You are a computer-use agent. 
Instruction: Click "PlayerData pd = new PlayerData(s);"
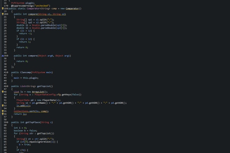point(38,100)
